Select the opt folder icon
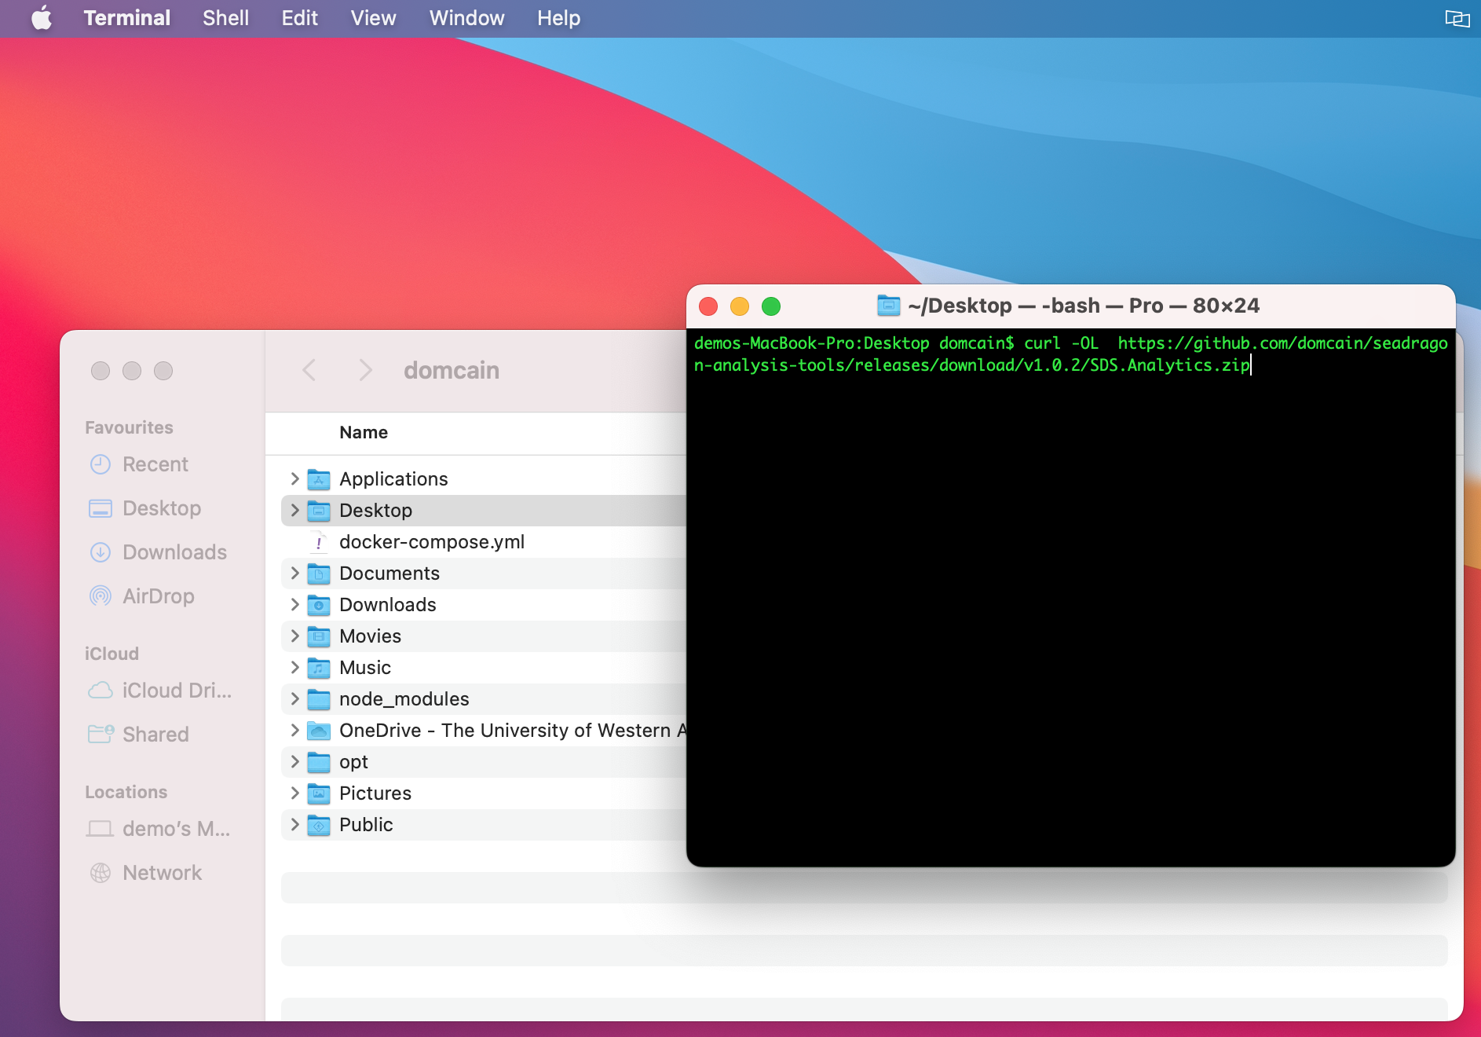1481x1037 pixels. [x=319, y=761]
